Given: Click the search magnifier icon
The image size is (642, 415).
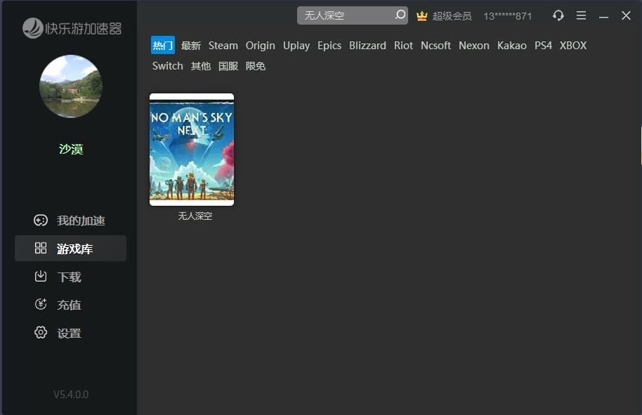Looking at the screenshot, I should pyautogui.click(x=400, y=15).
